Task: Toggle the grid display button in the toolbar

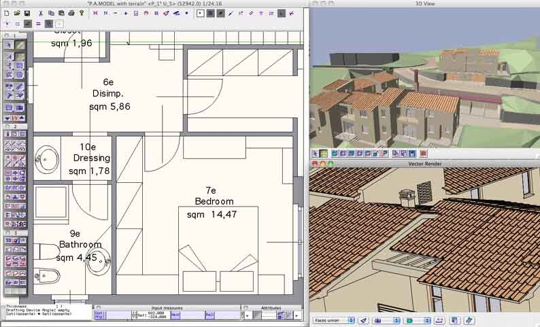Action: [210, 13]
